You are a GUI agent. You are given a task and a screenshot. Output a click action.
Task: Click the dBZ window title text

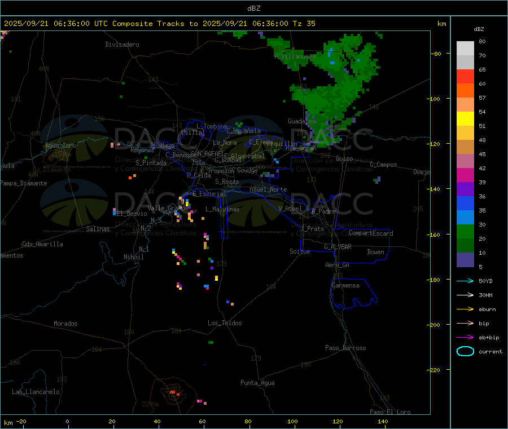tap(253, 8)
